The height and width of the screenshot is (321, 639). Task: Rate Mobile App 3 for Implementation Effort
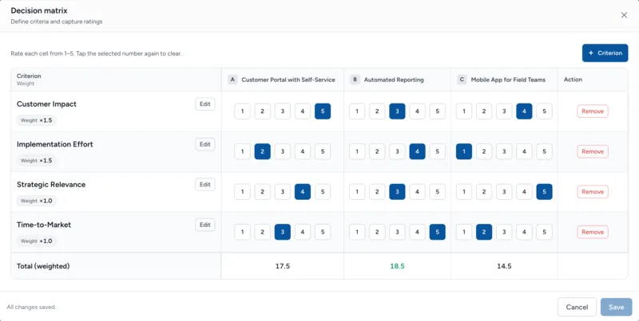504,151
